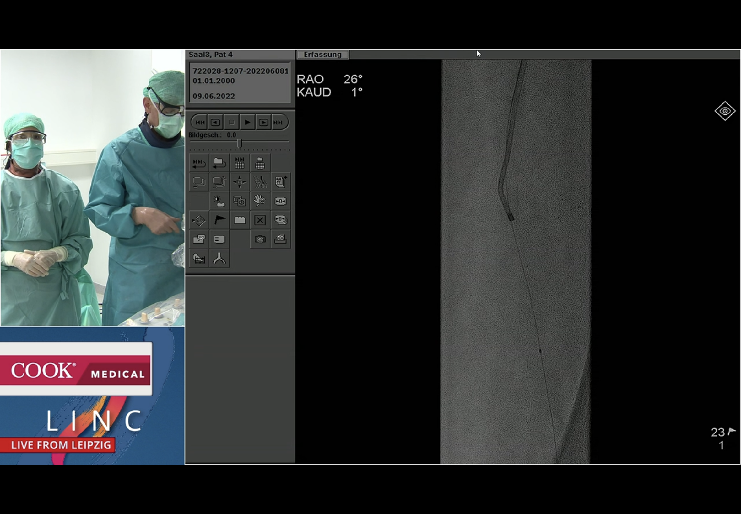Image resolution: width=741 pixels, height=514 pixels.
Task: Click the Bildgesch. frame rate slider handle
Action: click(x=239, y=143)
